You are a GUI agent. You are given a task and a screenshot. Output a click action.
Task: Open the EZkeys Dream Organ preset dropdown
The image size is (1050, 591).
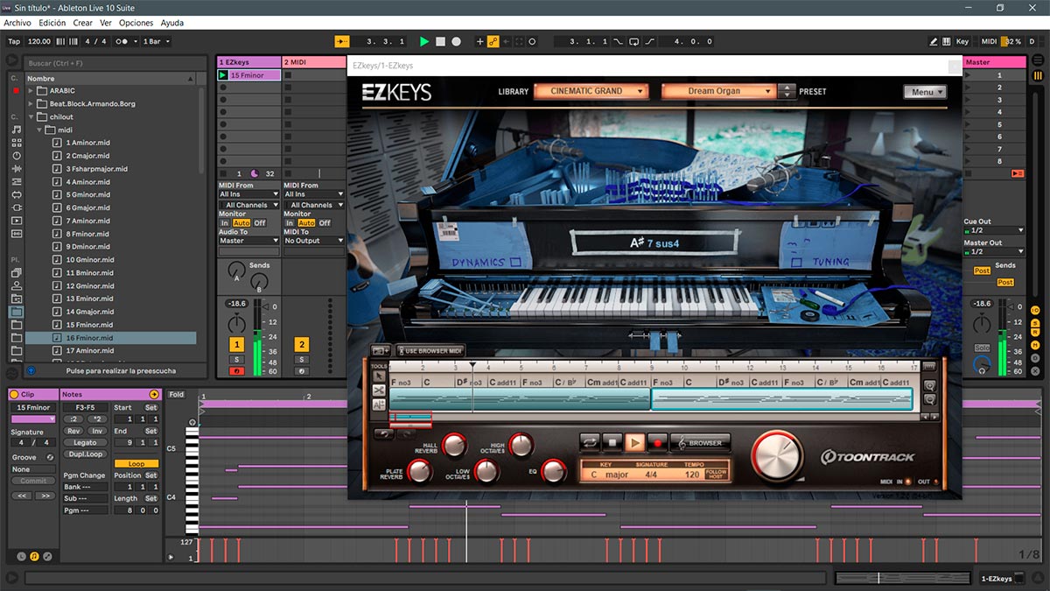tap(718, 91)
